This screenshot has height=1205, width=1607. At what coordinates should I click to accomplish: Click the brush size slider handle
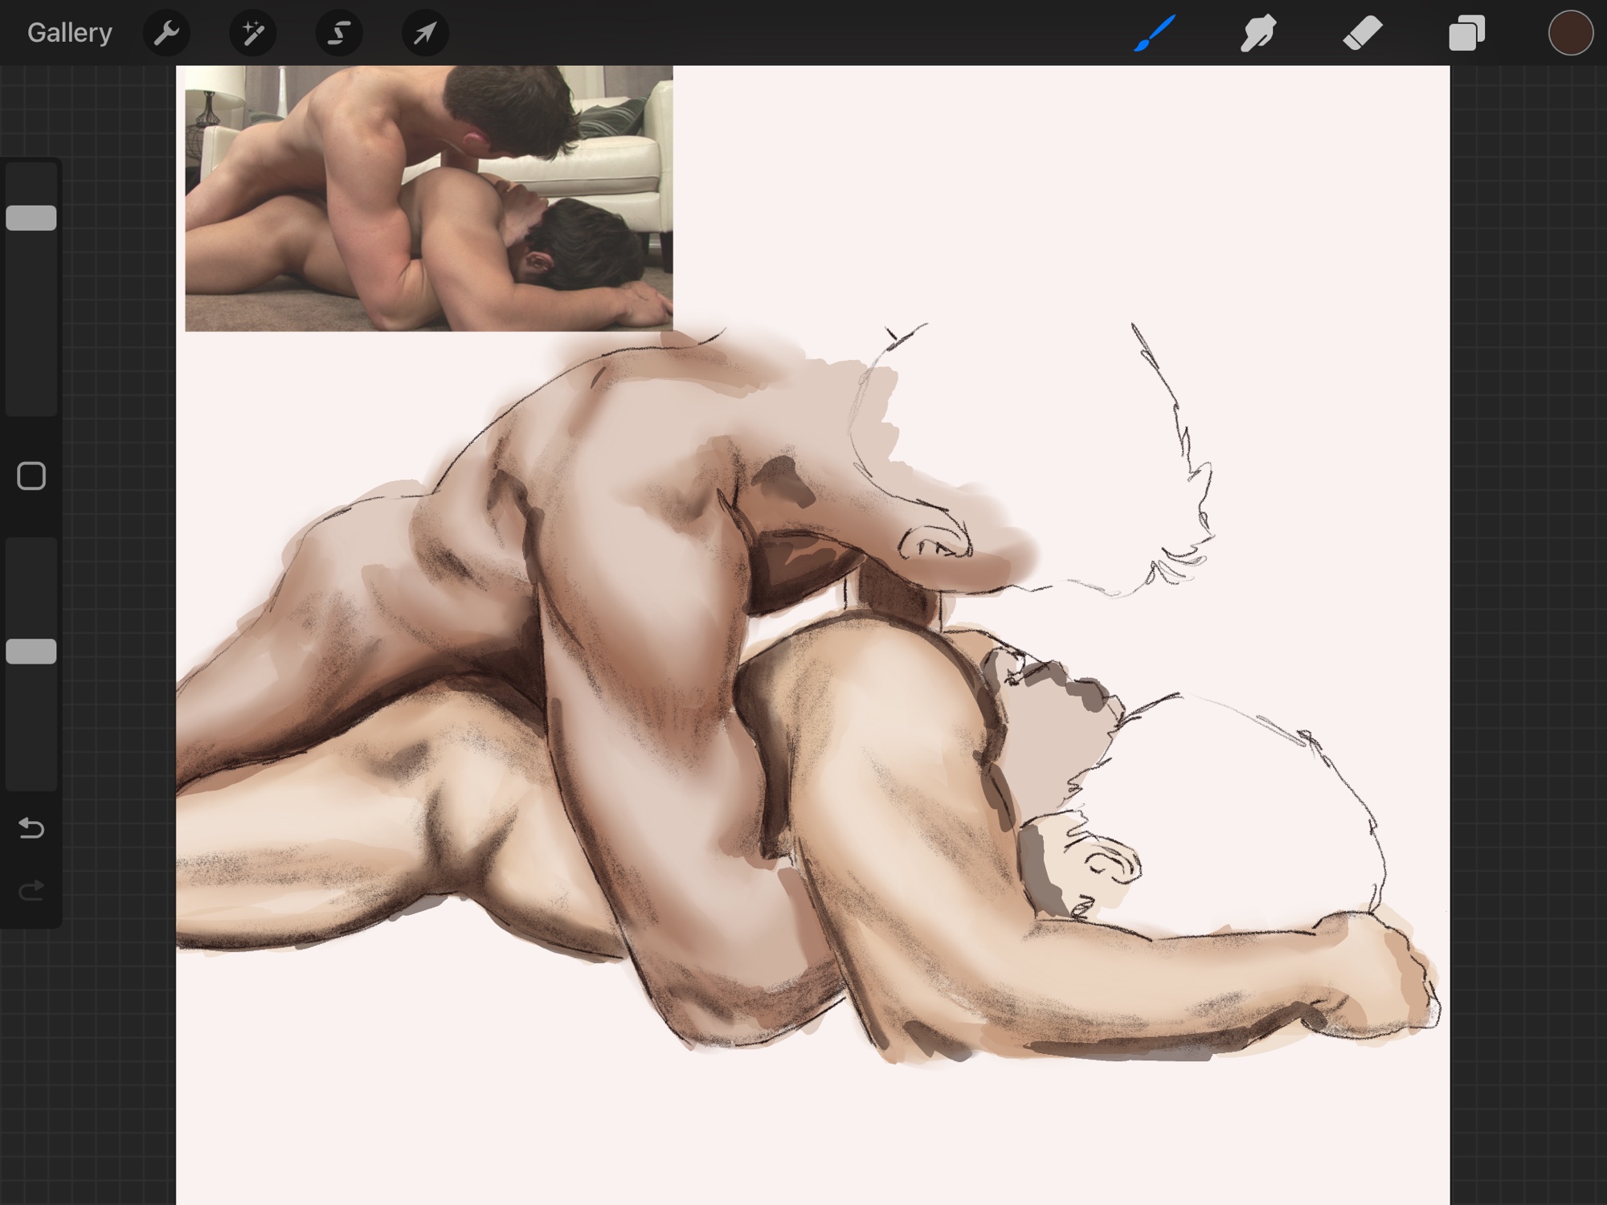[x=31, y=218]
